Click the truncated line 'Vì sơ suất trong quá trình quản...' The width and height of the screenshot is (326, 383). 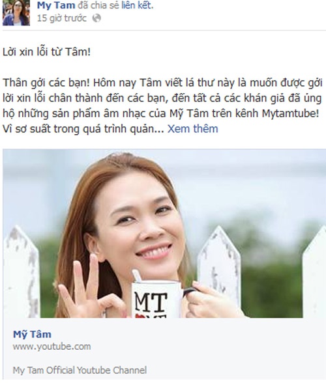(x=83, y=129)
